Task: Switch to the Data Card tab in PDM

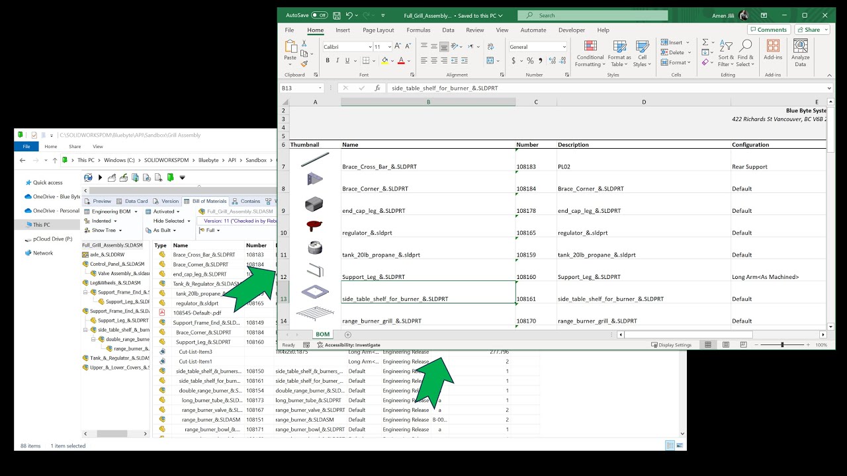Action: (x=132, y=201)
